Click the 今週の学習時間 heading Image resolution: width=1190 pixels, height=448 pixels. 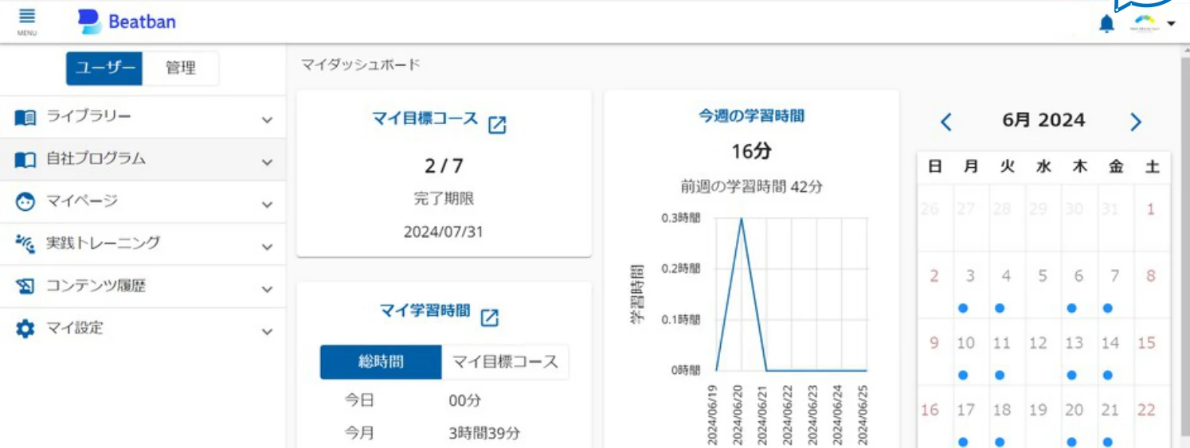pos(751,116)
